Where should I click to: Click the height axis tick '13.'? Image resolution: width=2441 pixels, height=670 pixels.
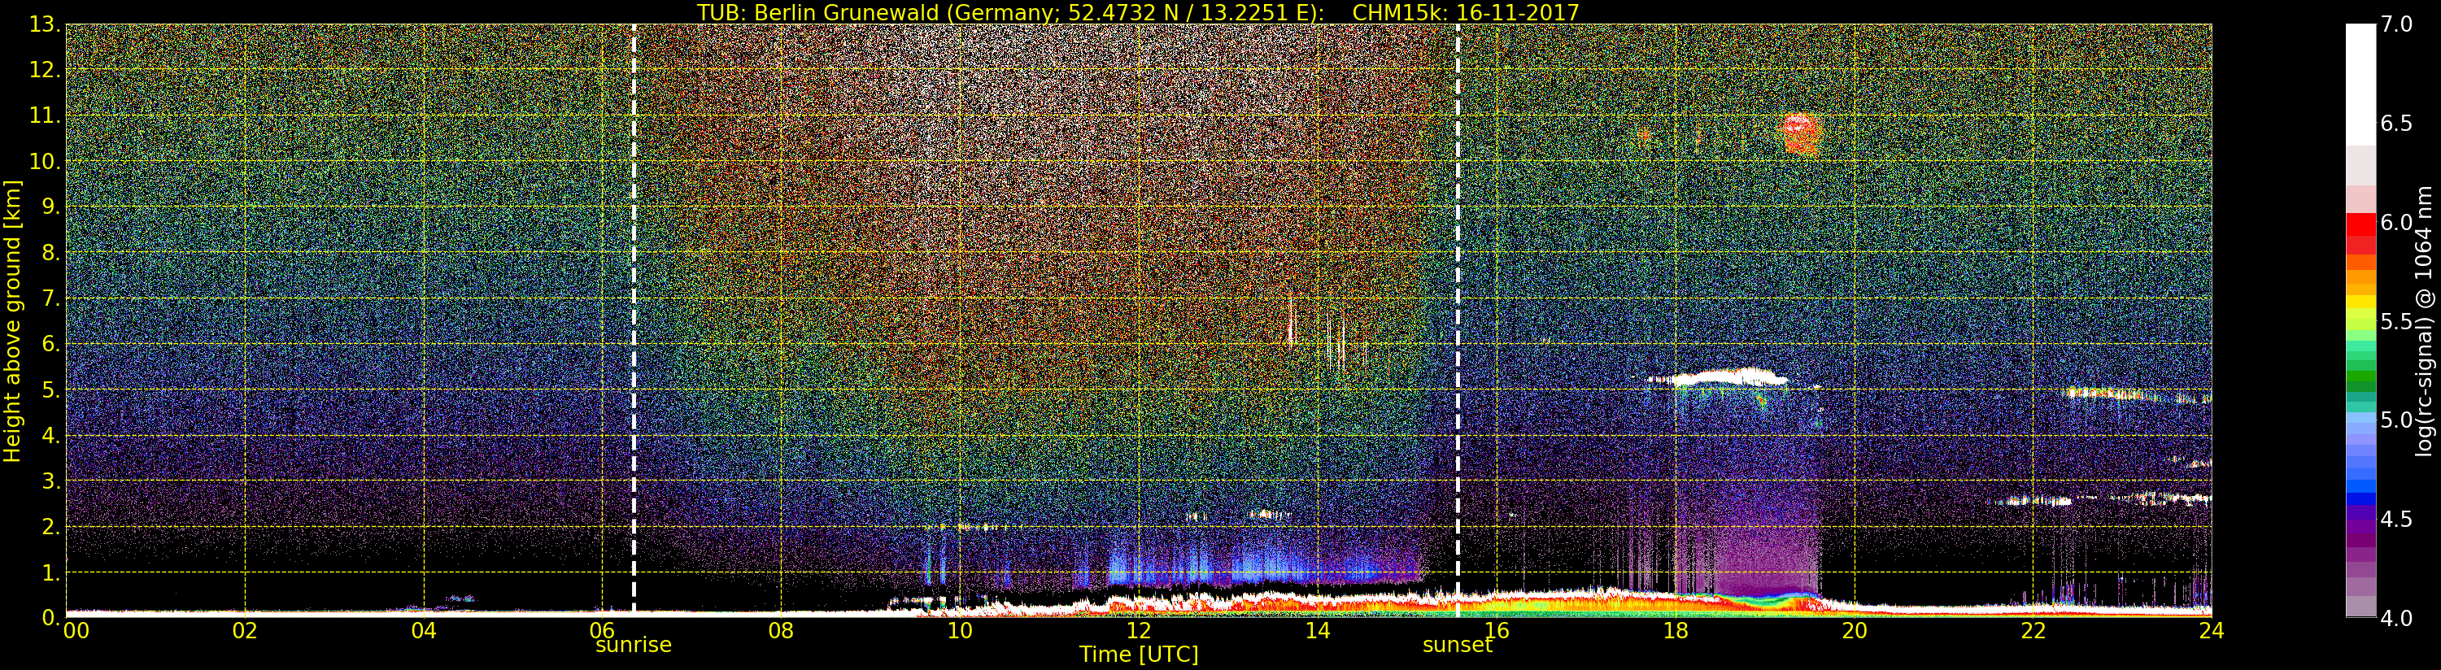[45, 24]
